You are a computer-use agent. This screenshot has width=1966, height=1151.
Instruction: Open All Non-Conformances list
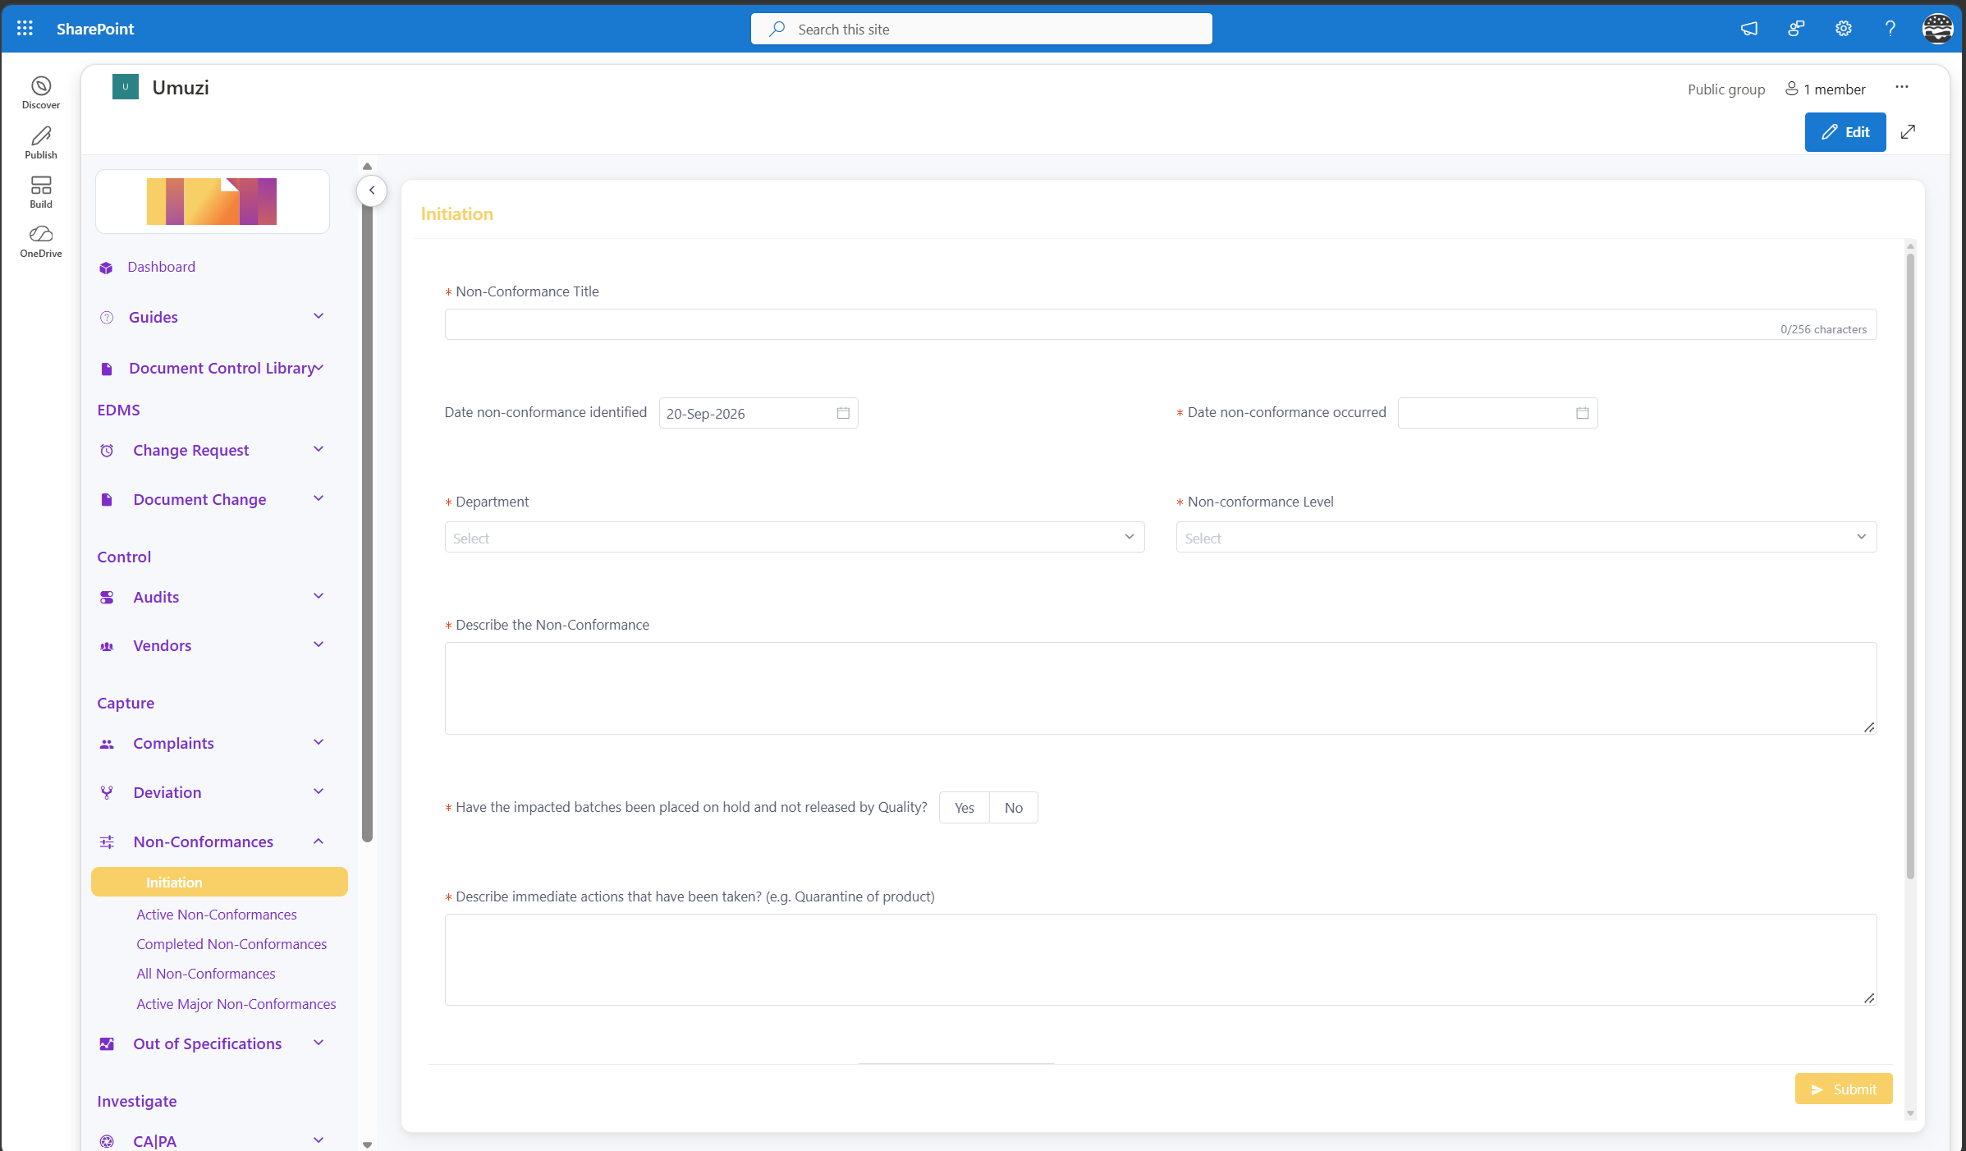[x=206, y=974]
